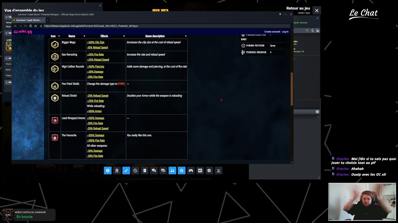
Task: Open the screenshots manager icon
Action: pyautogui.click(x=163, y=170)
